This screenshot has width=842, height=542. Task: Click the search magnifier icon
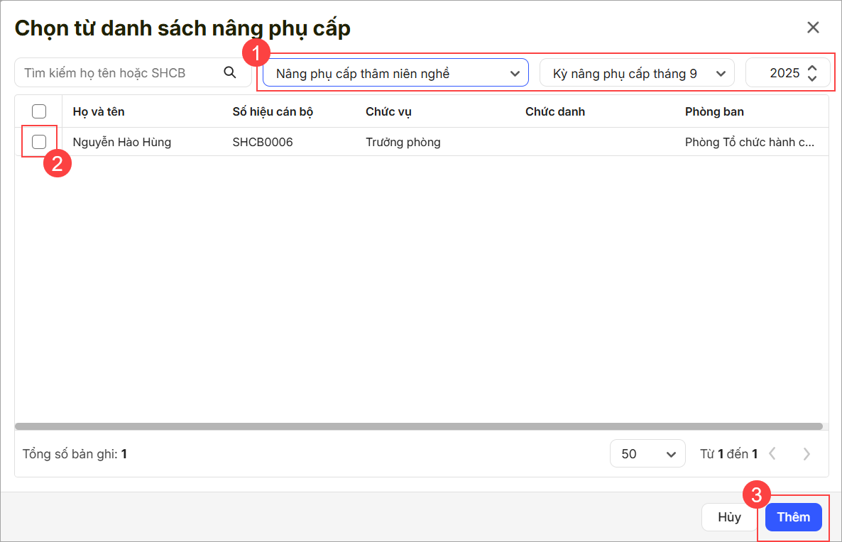(230, 72)
